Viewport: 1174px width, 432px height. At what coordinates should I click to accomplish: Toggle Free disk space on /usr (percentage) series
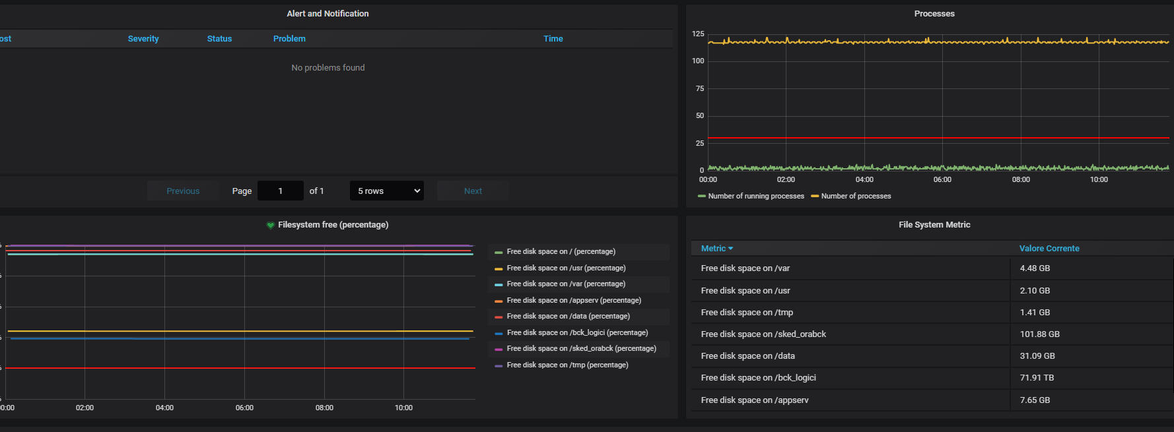(566, 268)
